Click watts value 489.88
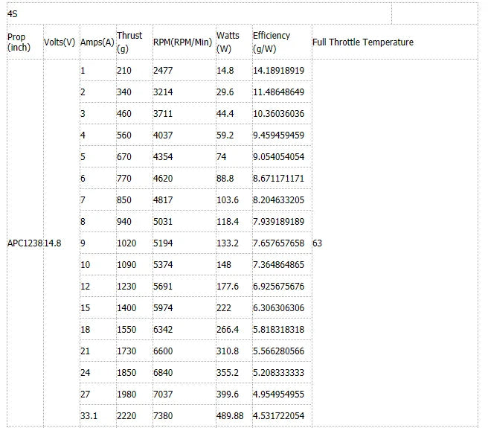 230,415
